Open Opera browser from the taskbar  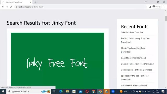point(87,91)
